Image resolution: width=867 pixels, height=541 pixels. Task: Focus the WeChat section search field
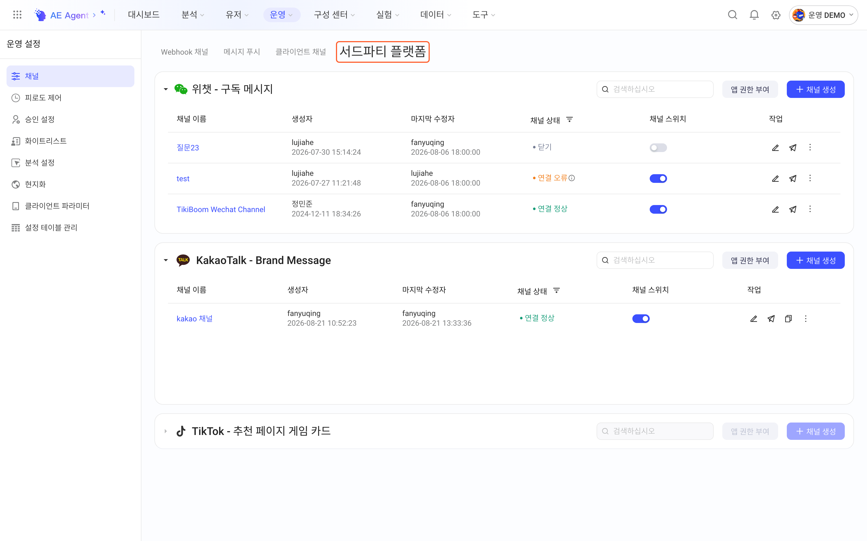click(x=655, y=89)
